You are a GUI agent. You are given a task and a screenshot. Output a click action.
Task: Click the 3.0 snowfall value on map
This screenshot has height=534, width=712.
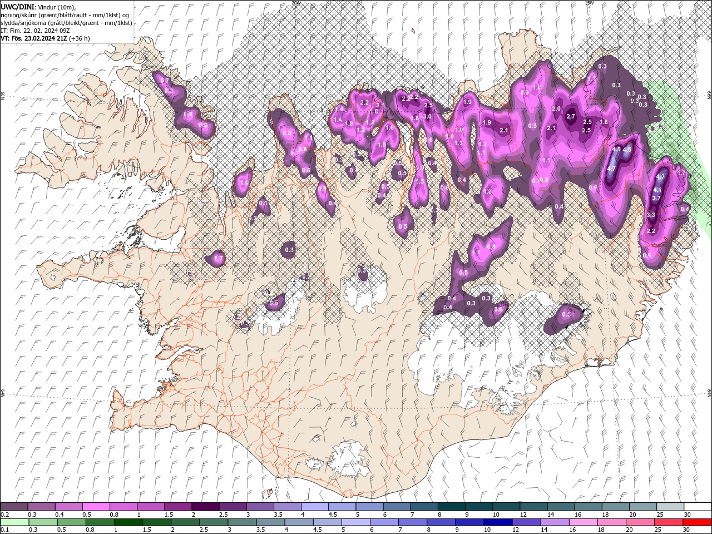(x=427, y=116)
